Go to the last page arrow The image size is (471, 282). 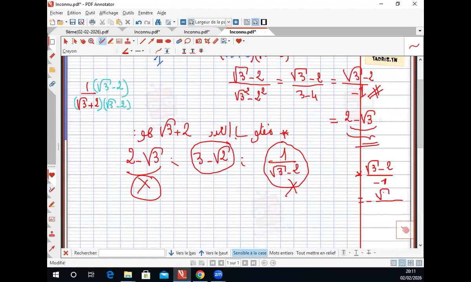point(253,263)
